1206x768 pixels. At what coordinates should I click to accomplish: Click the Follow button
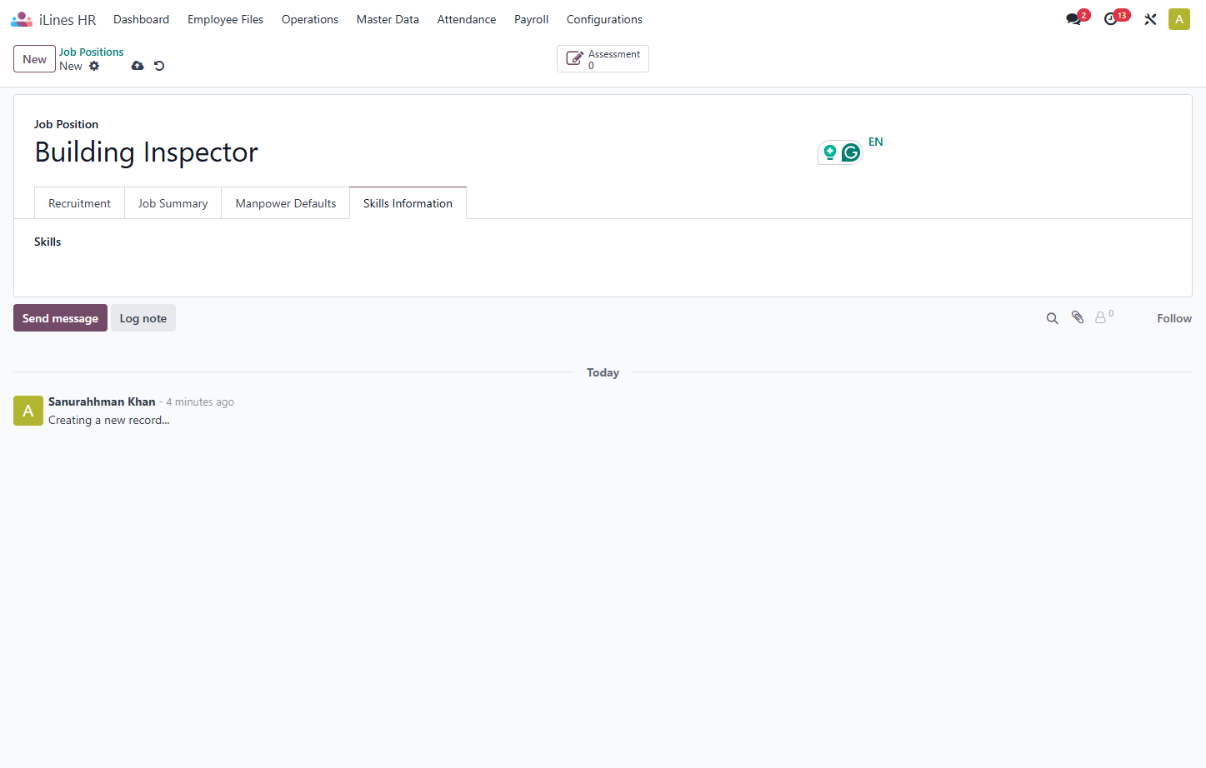[1173, 318]
